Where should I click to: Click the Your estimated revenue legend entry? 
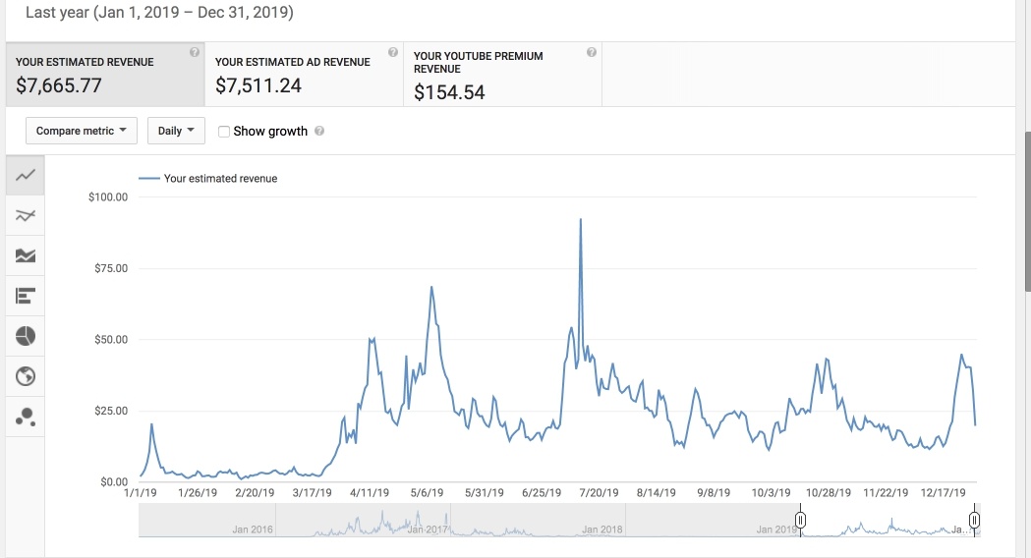tap(207, 178)
